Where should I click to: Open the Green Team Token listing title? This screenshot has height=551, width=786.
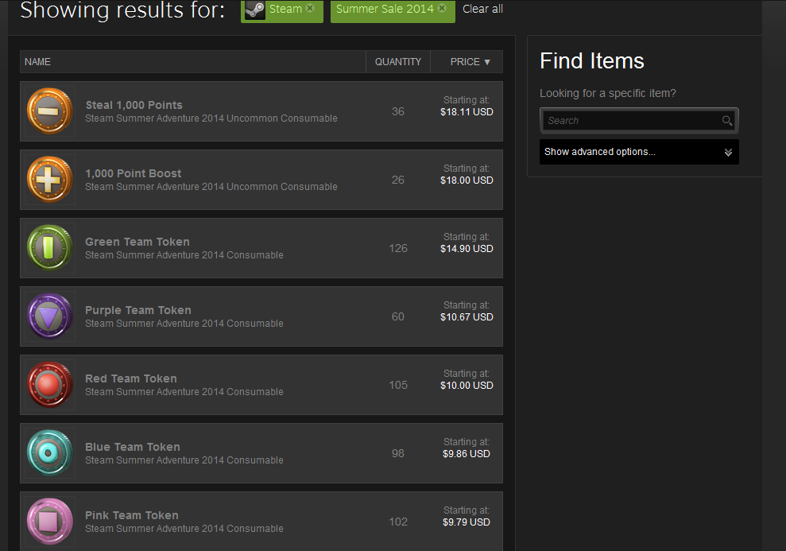[x=137, y=242]
